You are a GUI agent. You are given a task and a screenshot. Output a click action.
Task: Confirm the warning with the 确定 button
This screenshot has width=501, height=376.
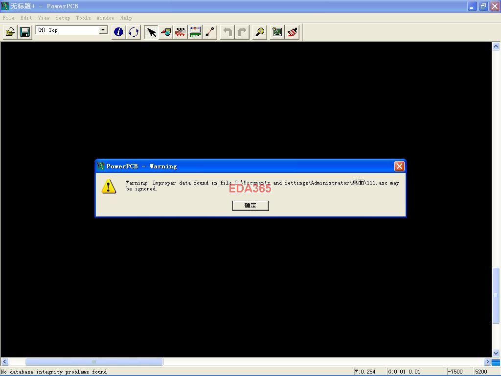point(250,206)
